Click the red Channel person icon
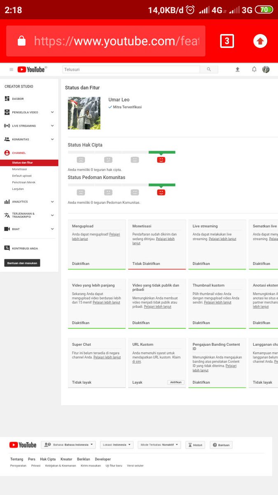 pos(7,153)
